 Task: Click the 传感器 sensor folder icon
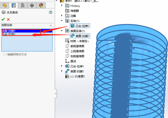pyautogui.click(x=67, y=11)
